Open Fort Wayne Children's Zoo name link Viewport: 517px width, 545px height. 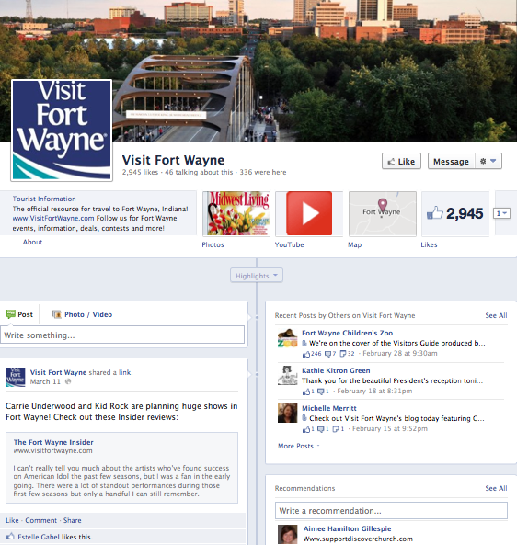[347, 333]
